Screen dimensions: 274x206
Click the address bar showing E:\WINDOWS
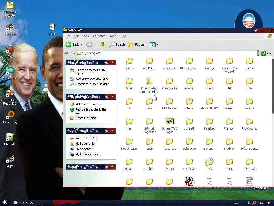(166, 53)
